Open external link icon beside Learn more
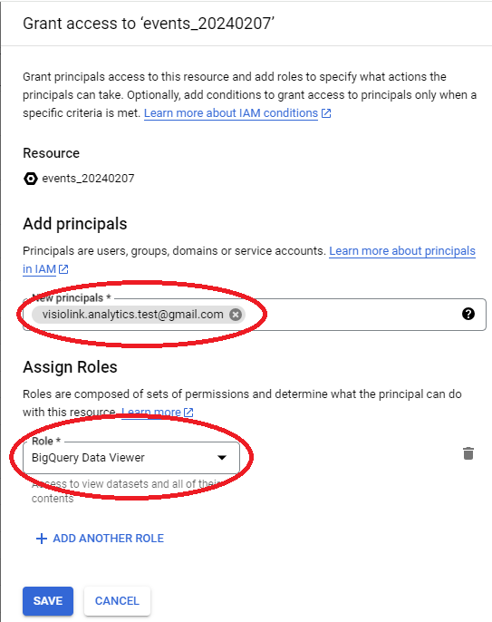Viewport: 492px width, 622px height. pyautogui.click(x=188, y=413)
